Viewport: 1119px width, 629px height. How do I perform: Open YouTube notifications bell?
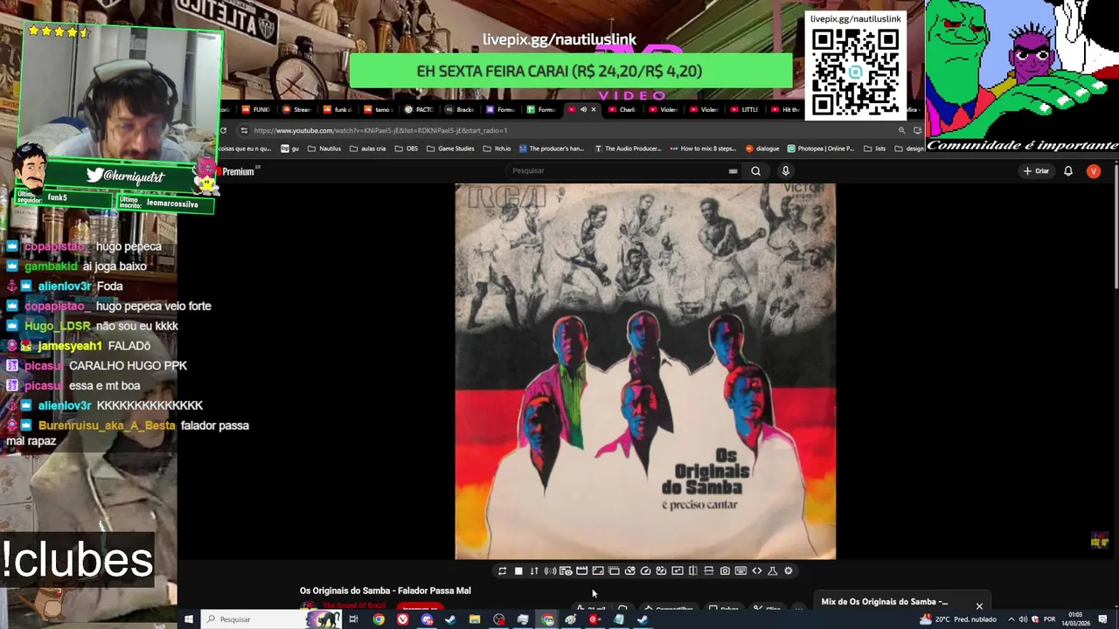pyautogui.click(x=1067, y=171)
